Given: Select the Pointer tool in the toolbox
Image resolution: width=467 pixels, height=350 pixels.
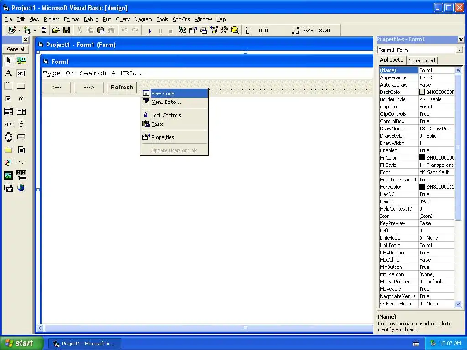Looking at the screenshot, I should click(9, 61).
